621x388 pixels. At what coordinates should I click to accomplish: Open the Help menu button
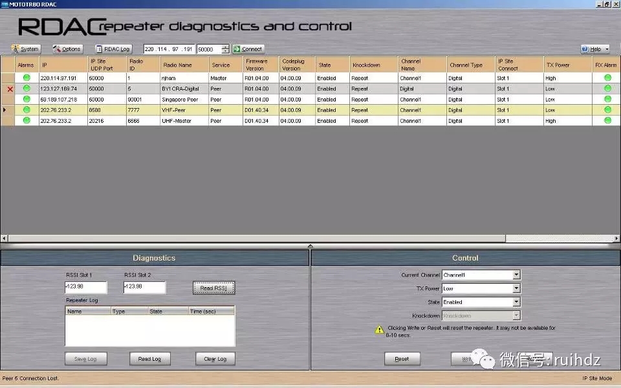click(x=595, y=49)
